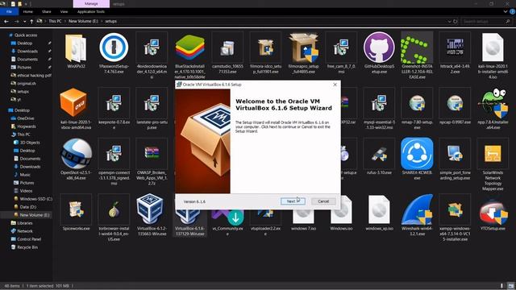Select the simple_port_forwarding setup icon
The width and height of the screenshot is (516, 290).
pyautogui.click(x=455, y=154)
